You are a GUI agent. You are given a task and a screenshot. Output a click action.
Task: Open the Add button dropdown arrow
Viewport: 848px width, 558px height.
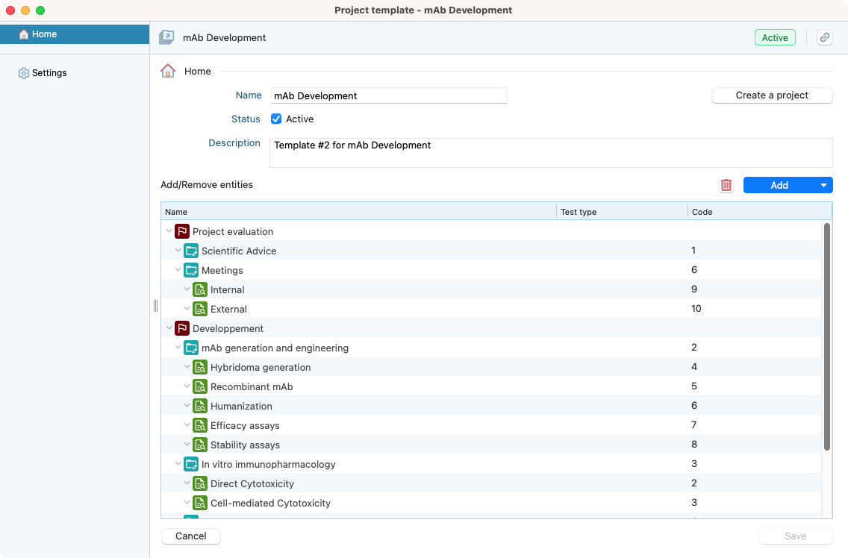point(823,185)
